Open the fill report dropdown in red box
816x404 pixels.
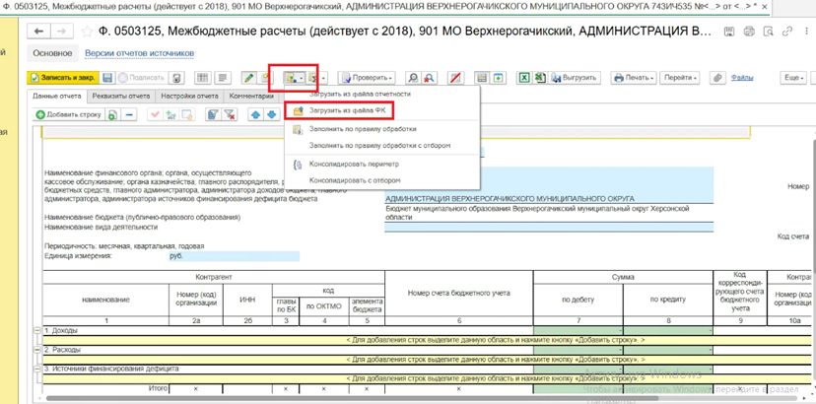293,78
